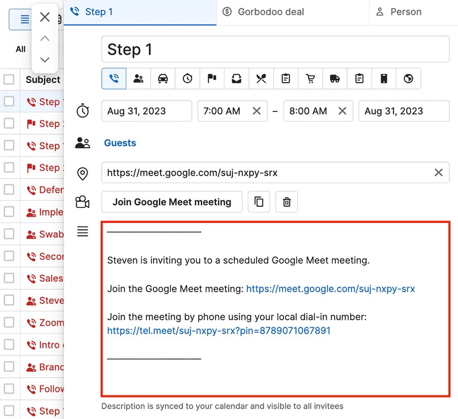Select the globe activity type icon
This screenshot has width=458, height=419.
(409, 78)
